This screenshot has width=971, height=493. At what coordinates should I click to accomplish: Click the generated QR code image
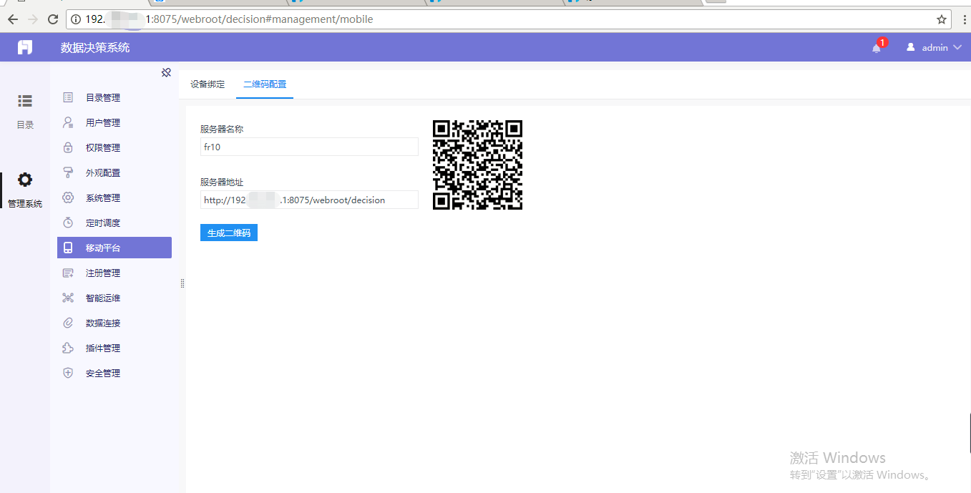[x=477, y=165]
